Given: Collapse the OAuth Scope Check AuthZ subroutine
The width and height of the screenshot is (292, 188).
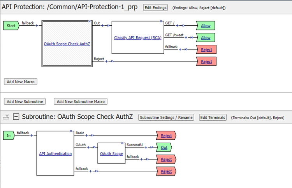Looking at the screenshot, I should coord(16,117).
